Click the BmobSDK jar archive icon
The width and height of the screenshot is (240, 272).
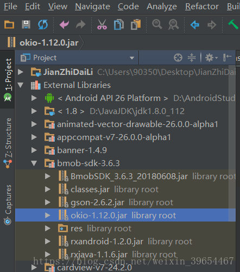64,176
